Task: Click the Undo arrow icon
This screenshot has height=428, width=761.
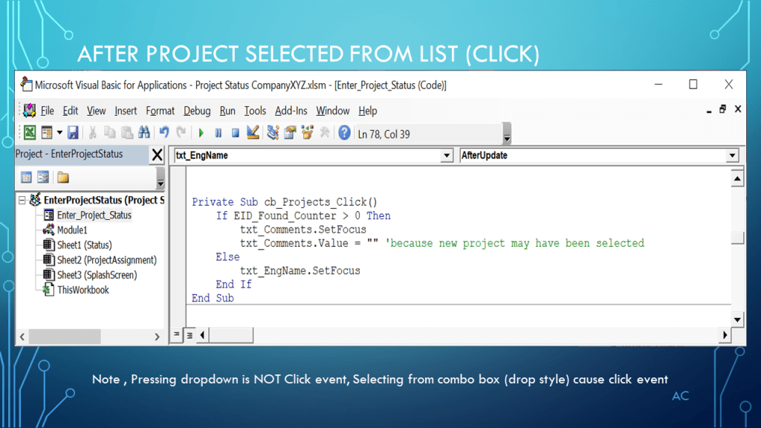Action: [165, 133]
